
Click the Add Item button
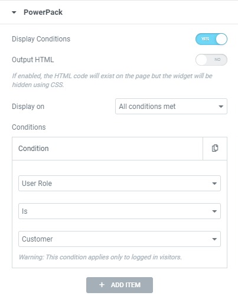tap(119, 285)
